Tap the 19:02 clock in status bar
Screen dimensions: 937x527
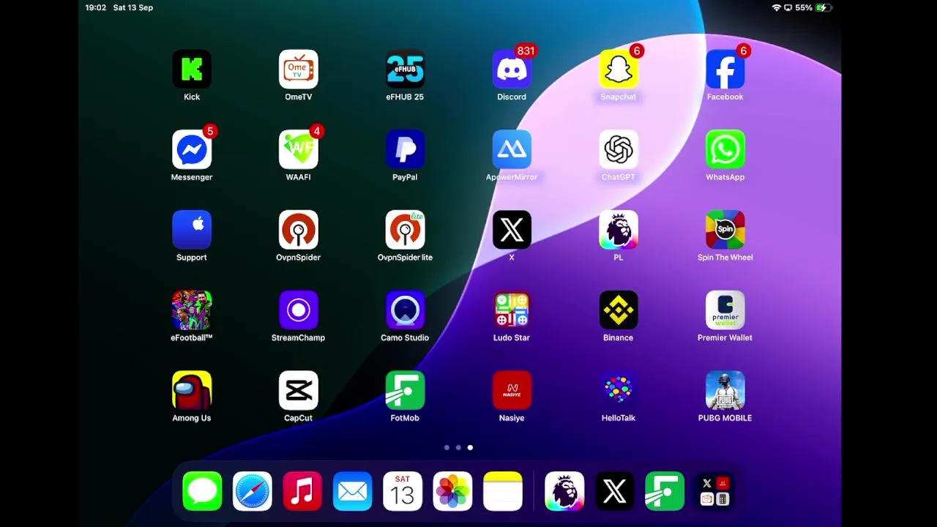95,7
